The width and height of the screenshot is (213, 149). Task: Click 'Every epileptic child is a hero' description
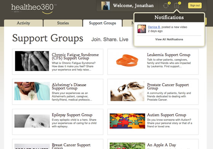pos(74,123)
